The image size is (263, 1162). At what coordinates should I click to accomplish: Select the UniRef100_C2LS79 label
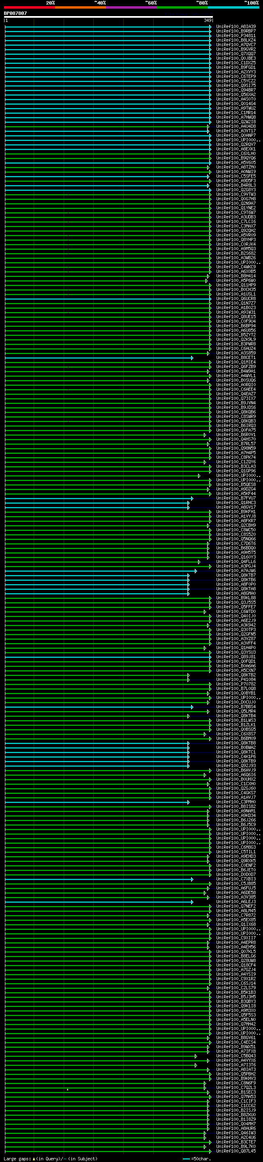pos(236,988)
